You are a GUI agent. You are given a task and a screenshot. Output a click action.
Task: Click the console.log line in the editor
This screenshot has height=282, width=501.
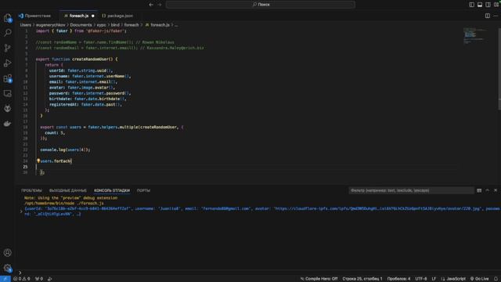(65, 150)
